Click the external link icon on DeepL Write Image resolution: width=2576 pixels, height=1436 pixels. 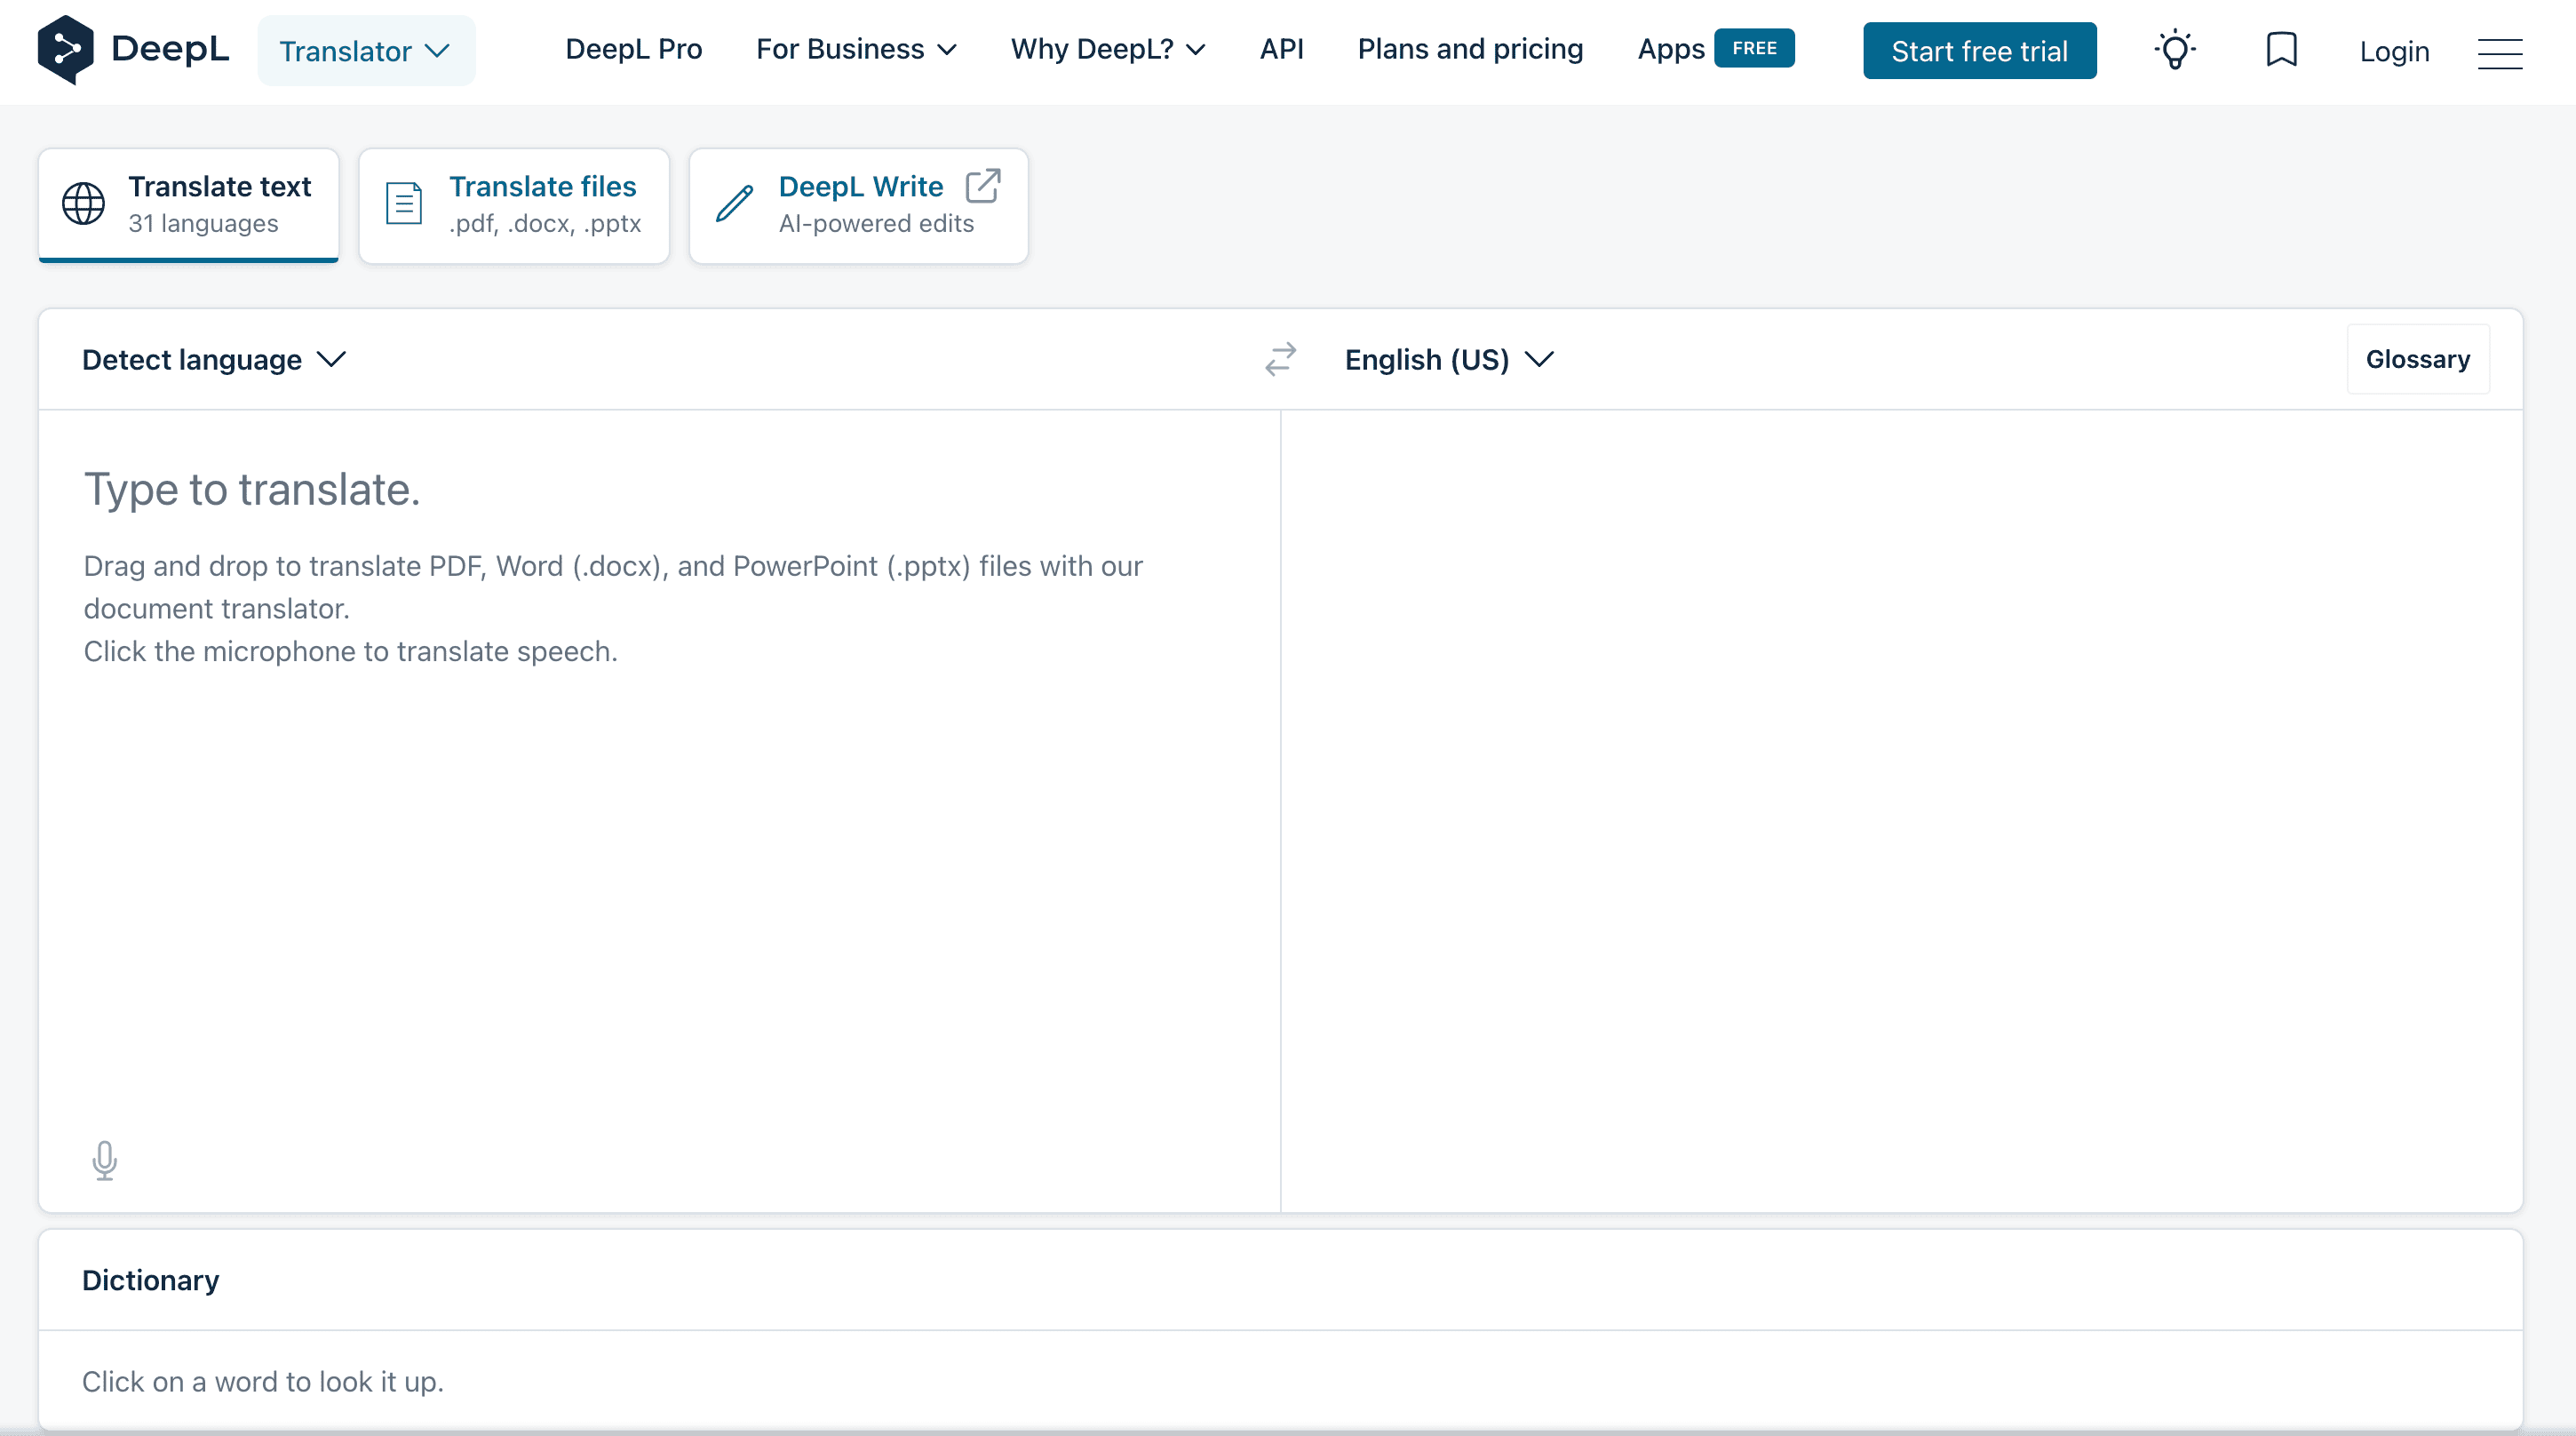coord(983,186)
